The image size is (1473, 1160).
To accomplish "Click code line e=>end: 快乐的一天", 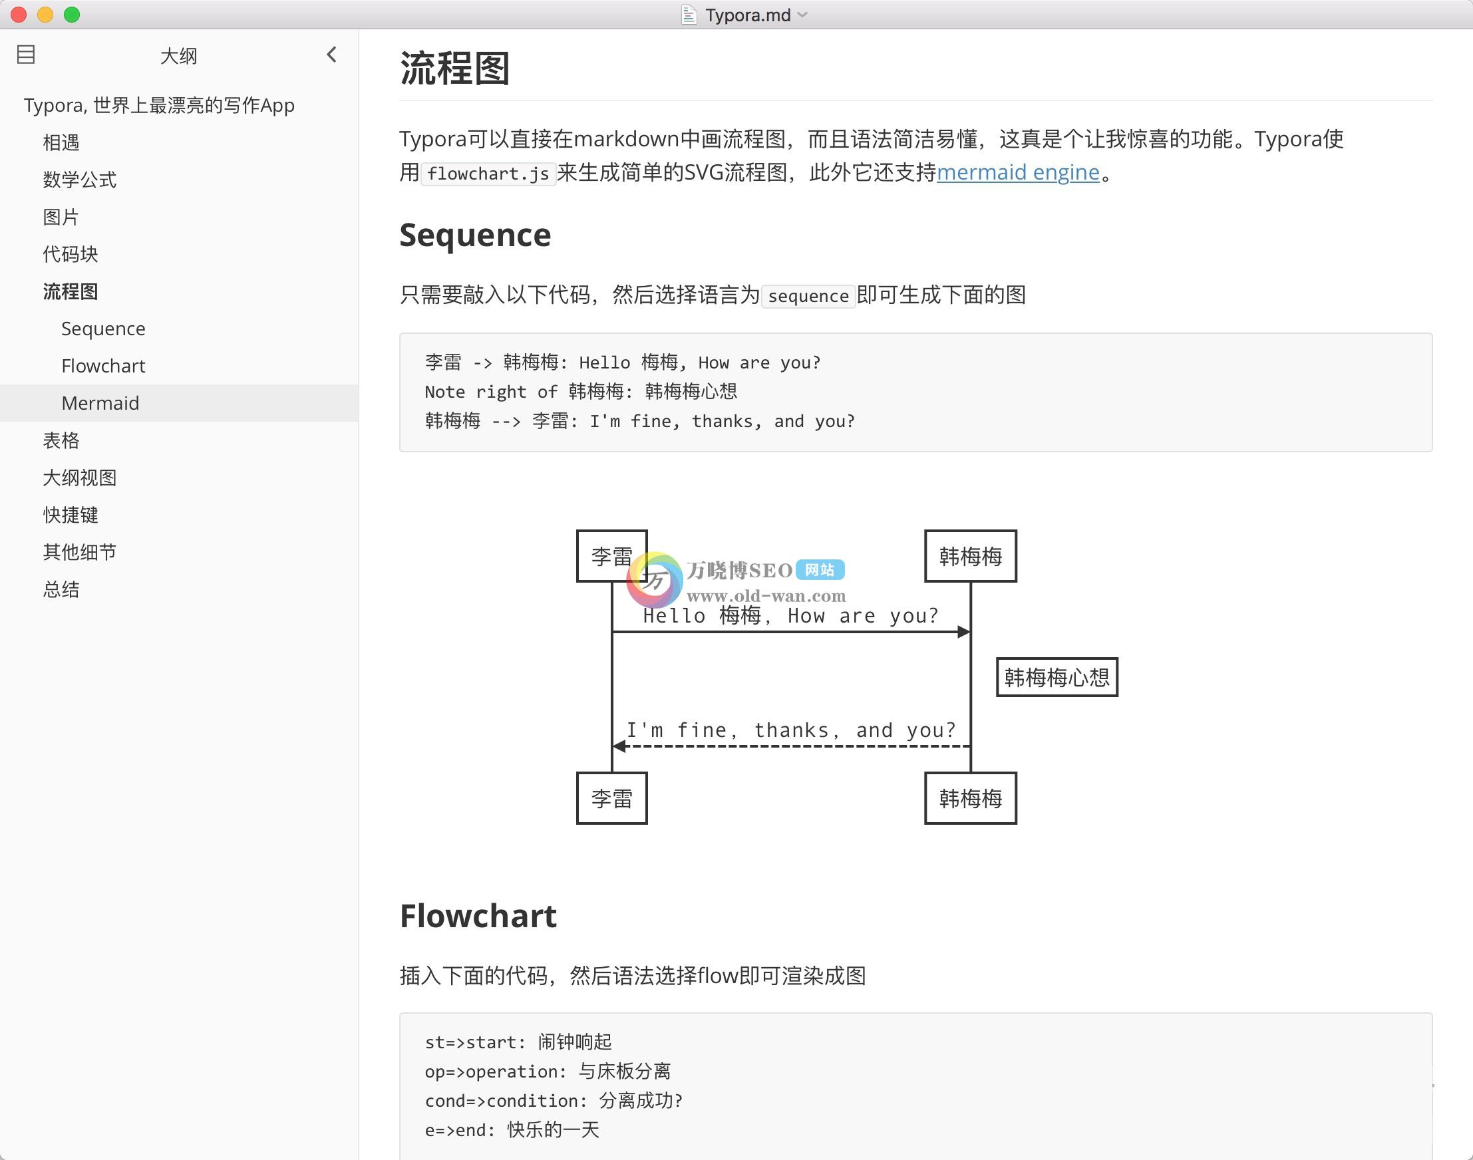I will (x=512, y=1129).
